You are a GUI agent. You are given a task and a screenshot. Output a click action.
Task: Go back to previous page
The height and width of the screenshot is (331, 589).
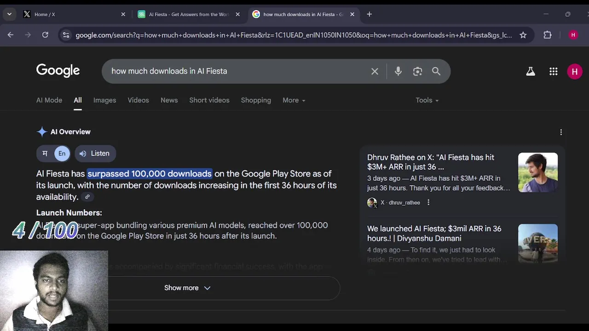click(x=11, y=35)
